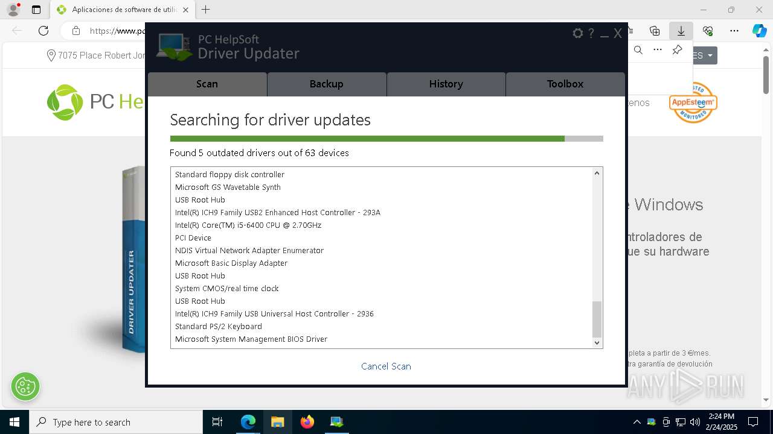Open File Explorer from taskbar
773x434 pixels.
278,422
